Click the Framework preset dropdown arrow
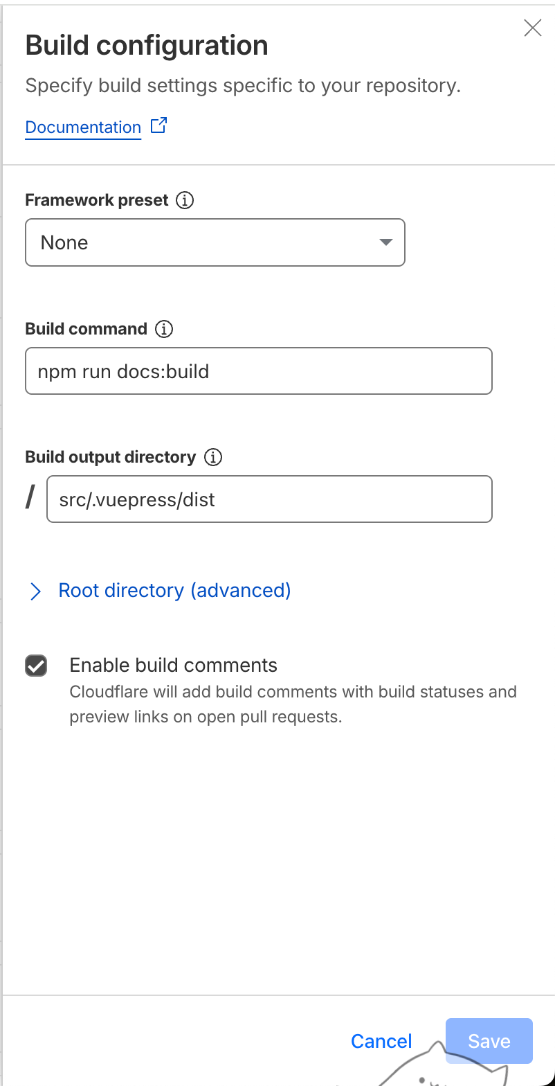The image size is (555, 1086). pos(385,242)
